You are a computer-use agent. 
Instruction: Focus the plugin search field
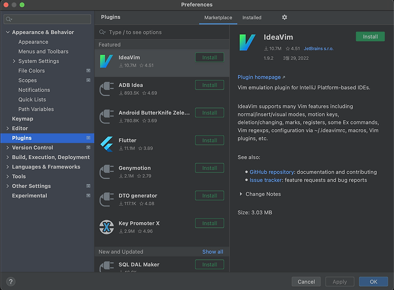[162, 32]
